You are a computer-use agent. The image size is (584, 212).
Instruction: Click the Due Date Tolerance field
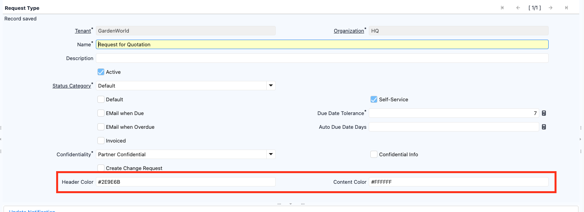pyautogui.click(x=454, y=113)
